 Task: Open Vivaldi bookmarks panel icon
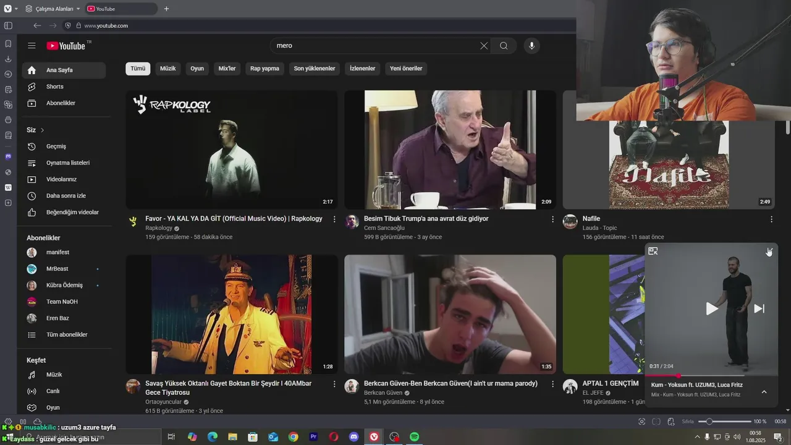(x=8, y=44)
